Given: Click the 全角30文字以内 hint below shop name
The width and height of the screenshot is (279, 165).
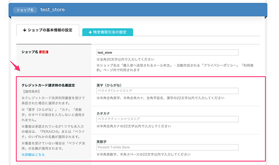Looking at the screenshot, I should click(x=126, y=59).
